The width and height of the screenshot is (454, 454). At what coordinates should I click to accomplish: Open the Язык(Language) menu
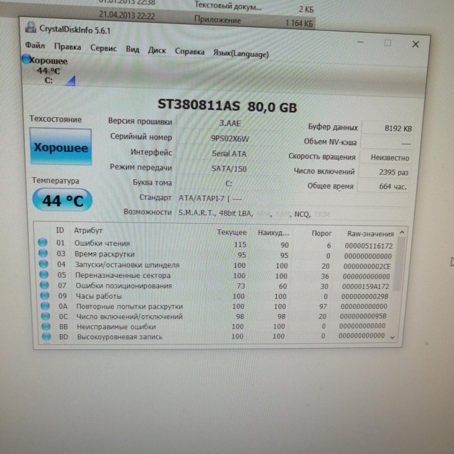coord(241,54)
